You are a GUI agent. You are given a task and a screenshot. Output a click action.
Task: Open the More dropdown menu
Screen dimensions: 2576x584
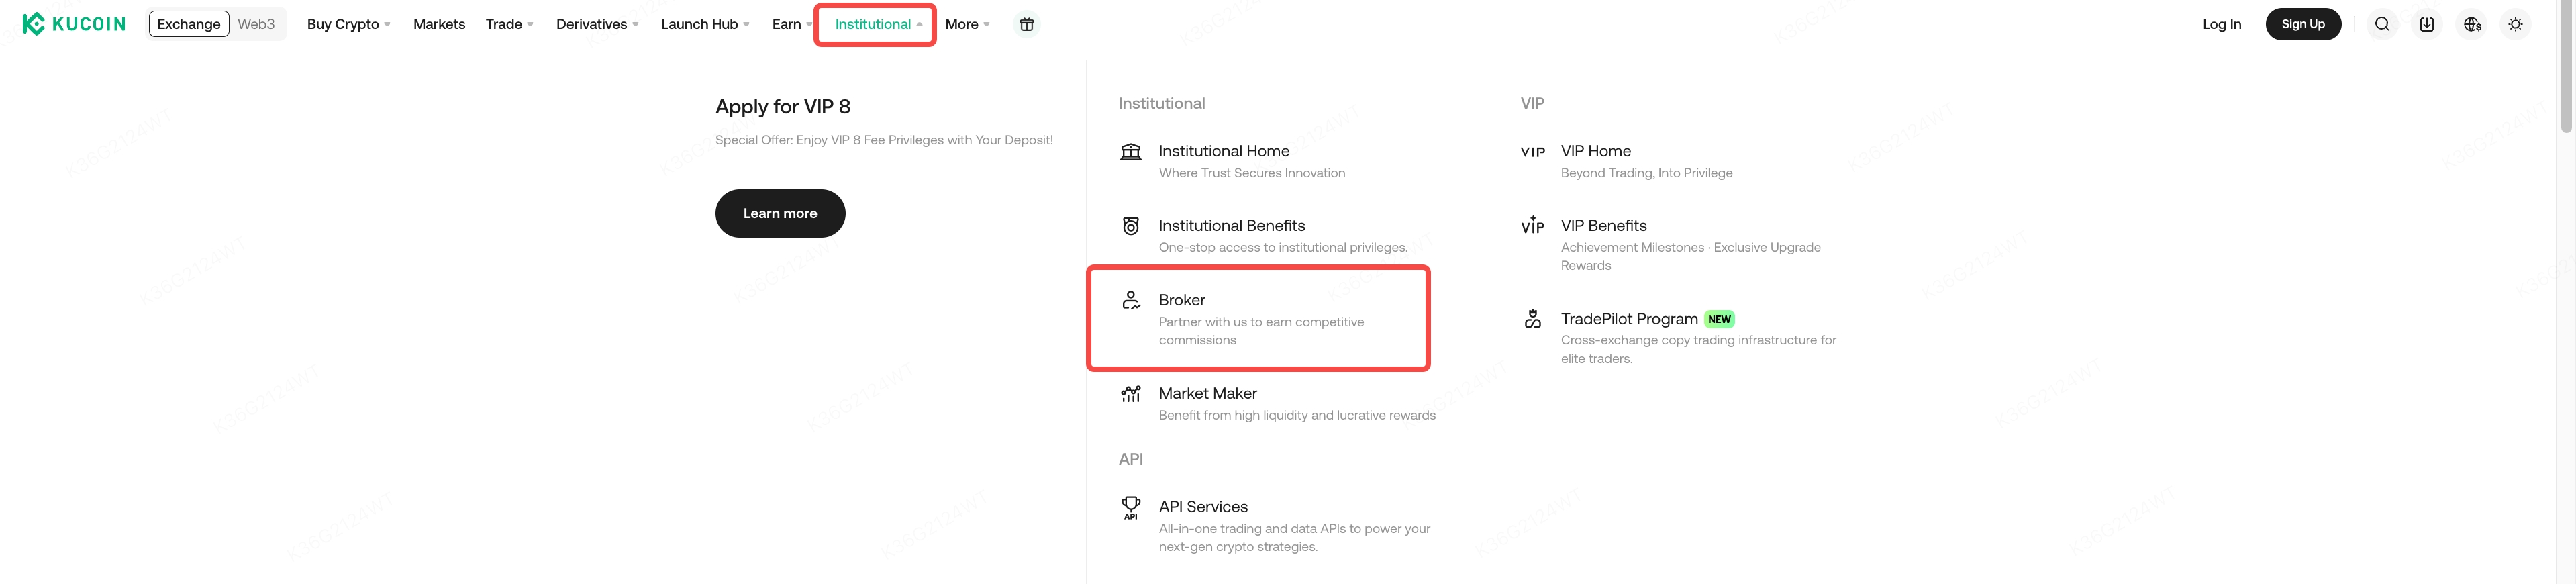pos(967,24)
